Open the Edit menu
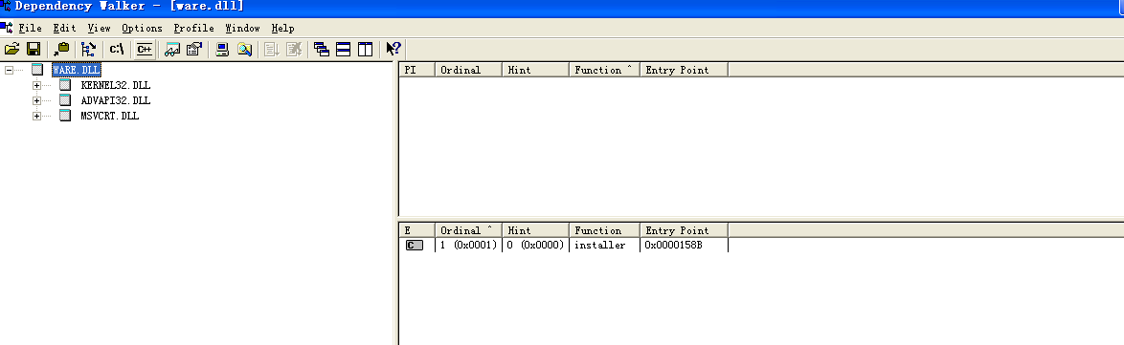1124x345 pixels. click(64, 28)
